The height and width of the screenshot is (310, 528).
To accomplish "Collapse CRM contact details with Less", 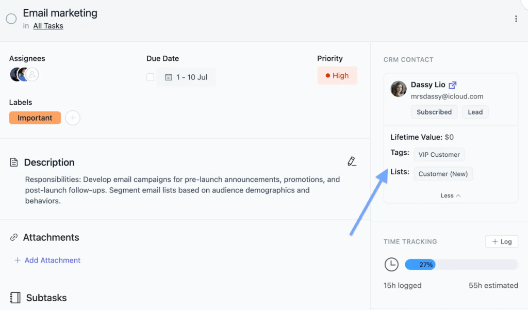I will tap(450, 195).
